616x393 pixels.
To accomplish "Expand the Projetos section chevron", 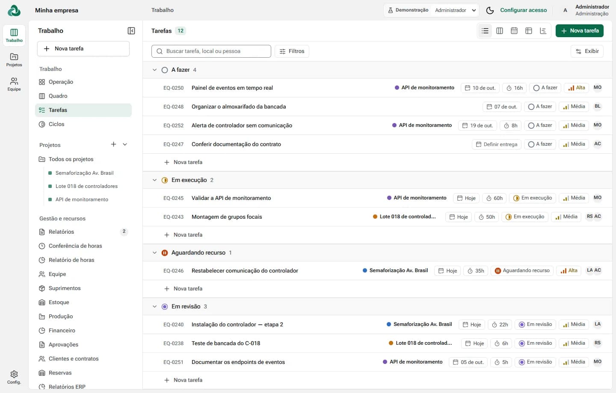I will (125, 144).
